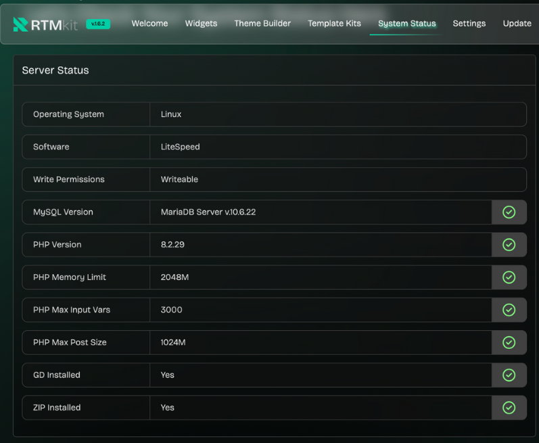The width and height of the screenshot is (539, 443).
Task: Click the v.1.6.2 version badge
Action: coord(98,24)
